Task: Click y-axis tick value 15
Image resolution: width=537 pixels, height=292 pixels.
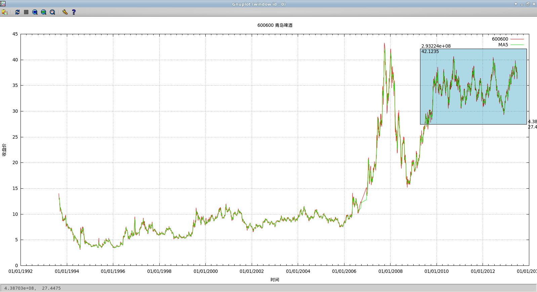Action: (x=15, y=188)
